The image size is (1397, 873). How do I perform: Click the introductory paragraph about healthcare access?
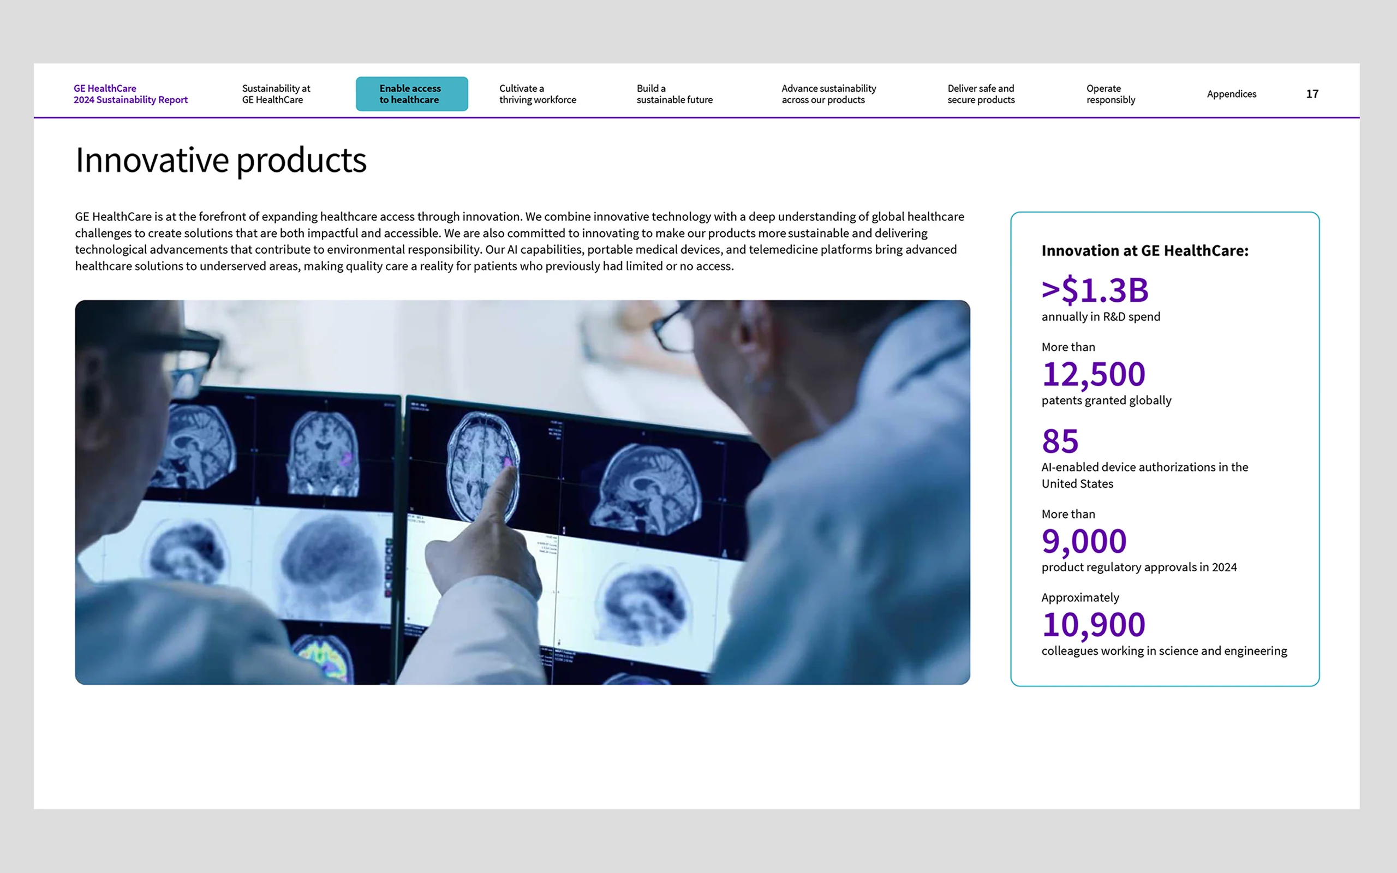point(520,241)
